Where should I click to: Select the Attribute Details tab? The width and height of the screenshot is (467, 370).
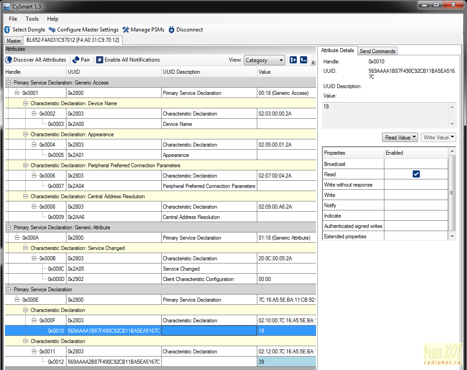[x=337, y=50]
